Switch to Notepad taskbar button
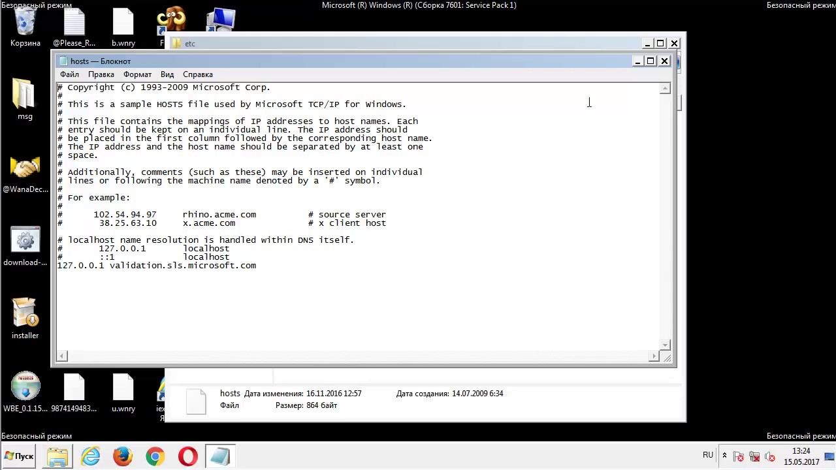Screen dimensions: 836x470 (x=220, y=456)
